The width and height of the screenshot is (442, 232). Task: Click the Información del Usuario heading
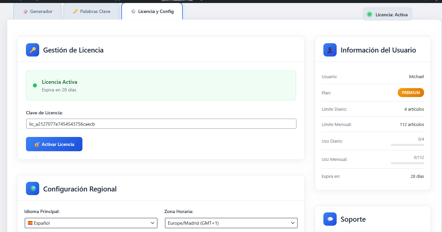[x=378, y=50]
